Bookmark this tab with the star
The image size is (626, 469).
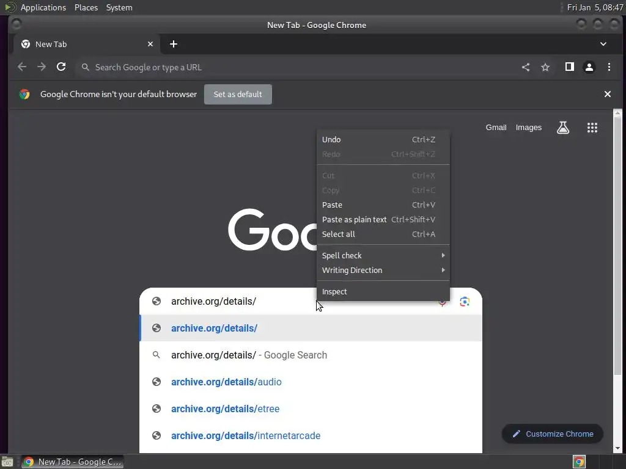(x=545, y=67)
